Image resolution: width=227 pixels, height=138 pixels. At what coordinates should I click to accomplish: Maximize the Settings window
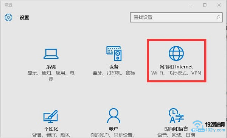tap(205, 5)
